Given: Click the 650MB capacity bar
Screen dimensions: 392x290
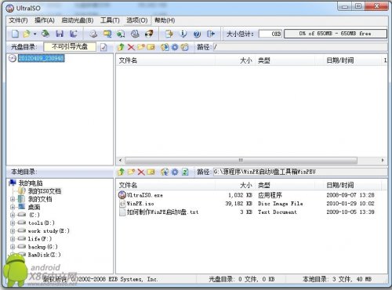Looking at the screenshot, I should point(336,34).
